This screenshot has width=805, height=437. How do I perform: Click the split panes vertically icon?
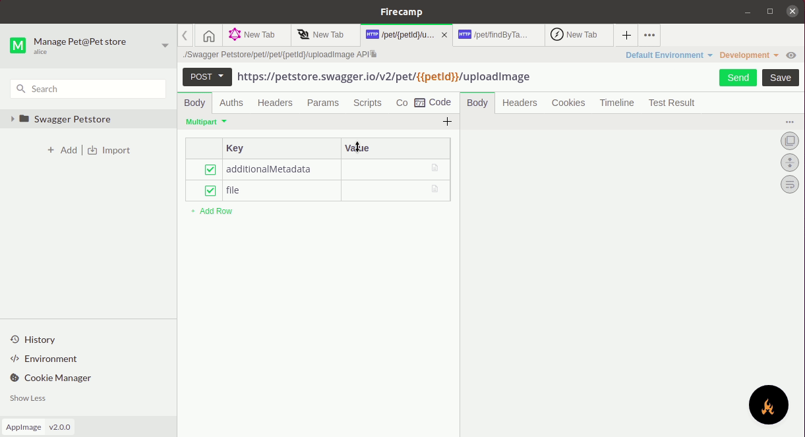789,162
